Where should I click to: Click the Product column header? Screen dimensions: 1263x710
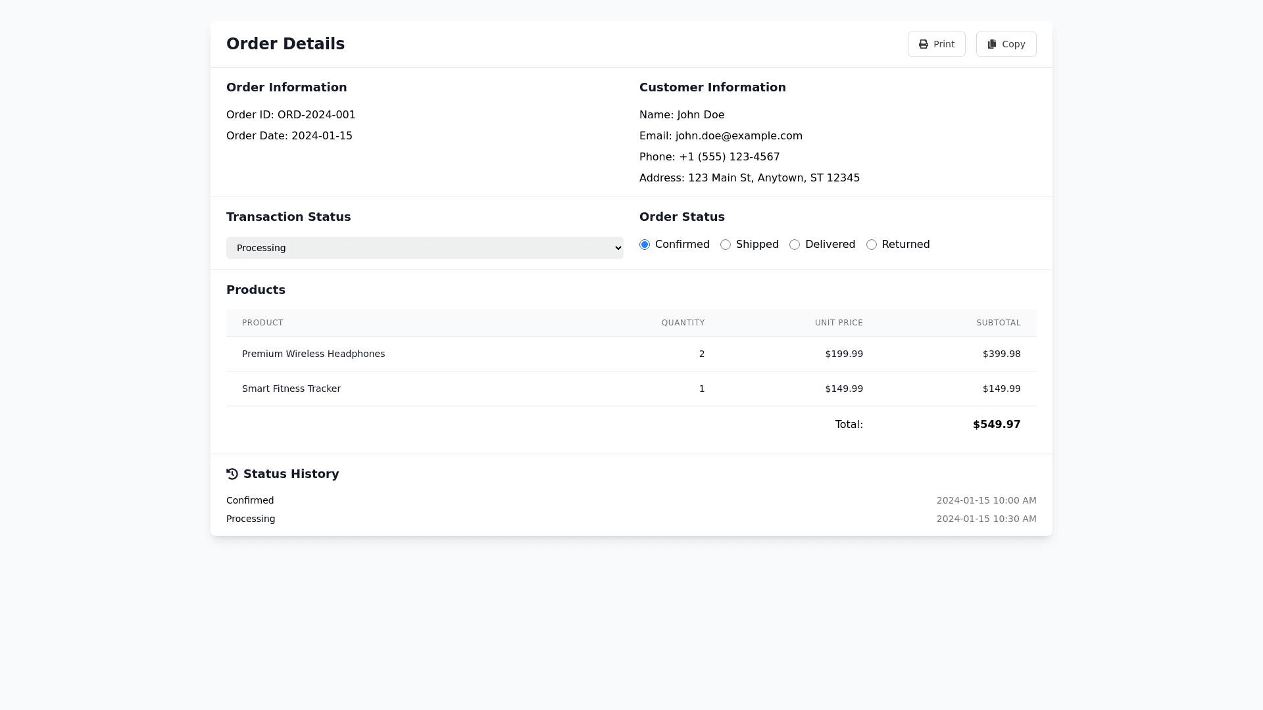[262, 323]
